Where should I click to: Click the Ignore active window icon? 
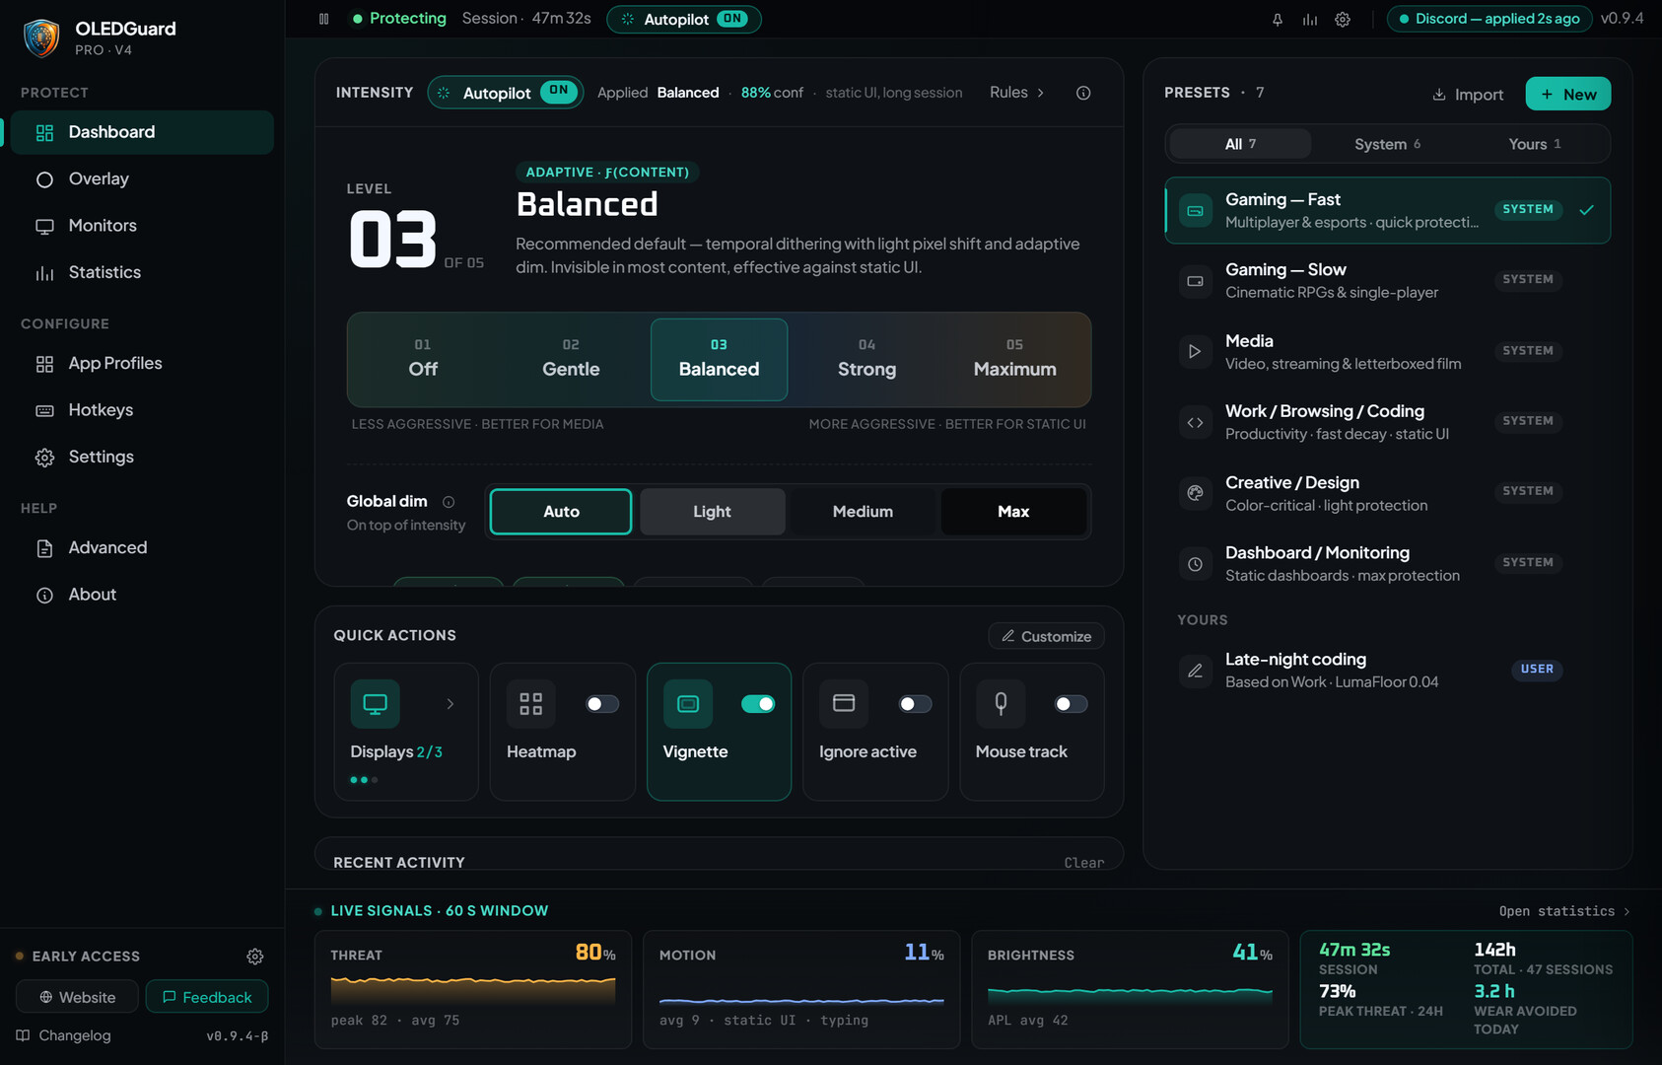[844, 704]
